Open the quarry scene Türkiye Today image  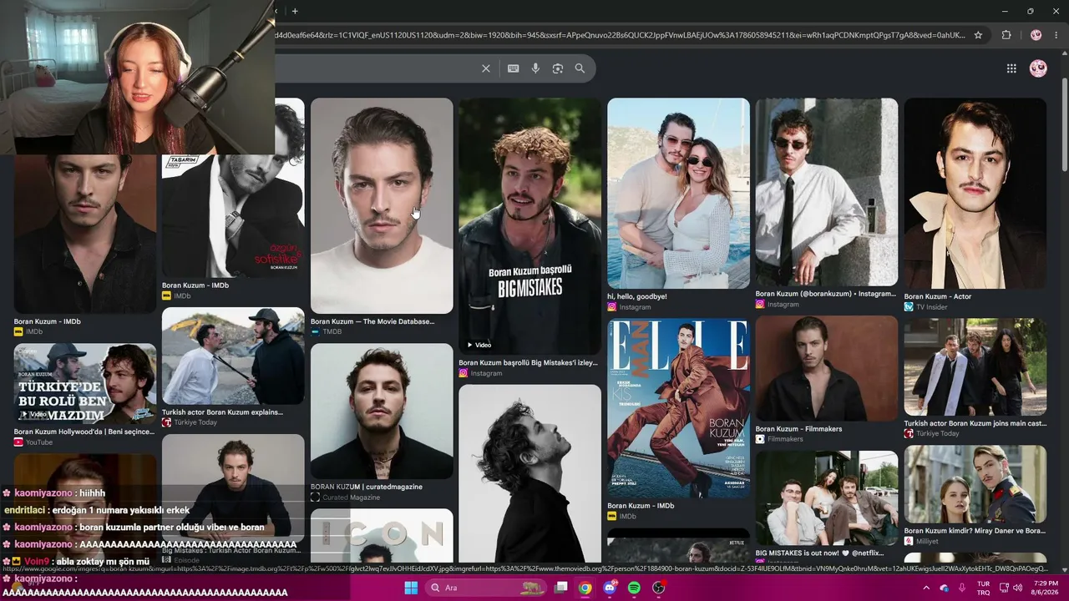(233, 356)
